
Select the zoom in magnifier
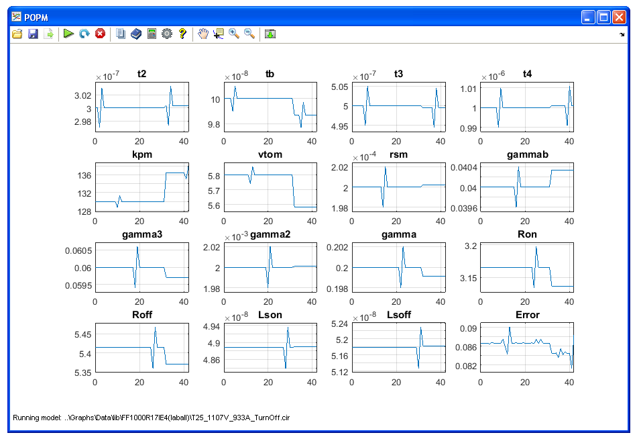click(234, 34)
